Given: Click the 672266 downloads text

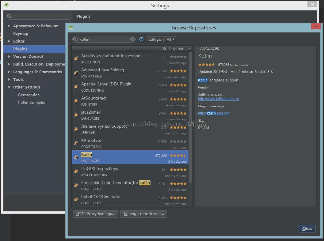Looking at the screenshot, I should pos(233,65).
